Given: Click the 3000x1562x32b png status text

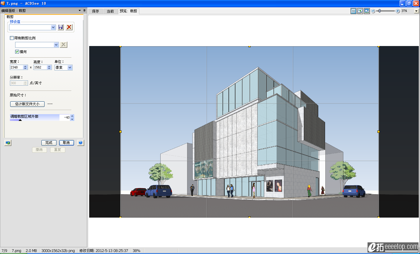Looking at the screenshot, I should click(58, 251).
